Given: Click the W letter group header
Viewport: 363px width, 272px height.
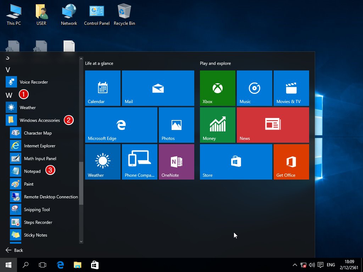Looking at the screenshot, I should [9, 95].
